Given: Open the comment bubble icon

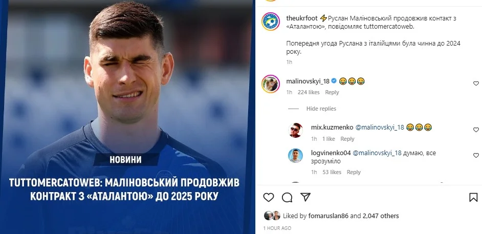Looking at the screenshot, I should click(287, 198).
